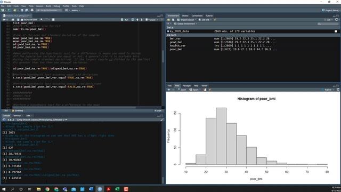The height and width of the screenshot is (192, 341).
Task: Load workspace icon in Environment pane
Action: pos(168,20)
